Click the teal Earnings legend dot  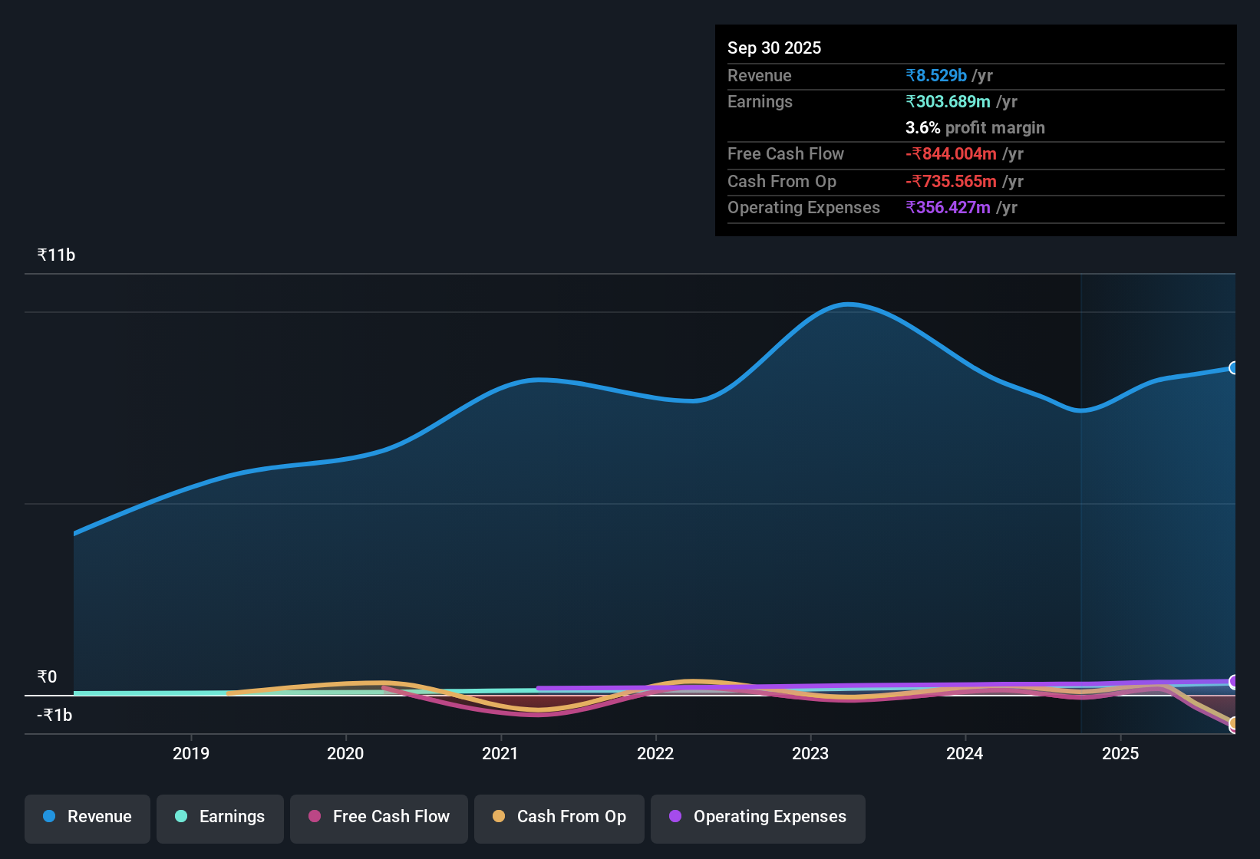tap(181, 817)
